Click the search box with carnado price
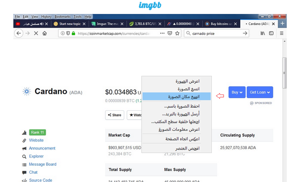This screenshot has width=298, height=182. tap(217, 34)
